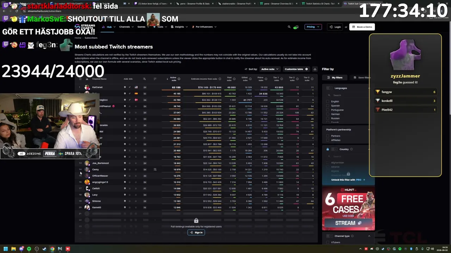Open the Sort by Active subs dropdown

coord(270,69)
